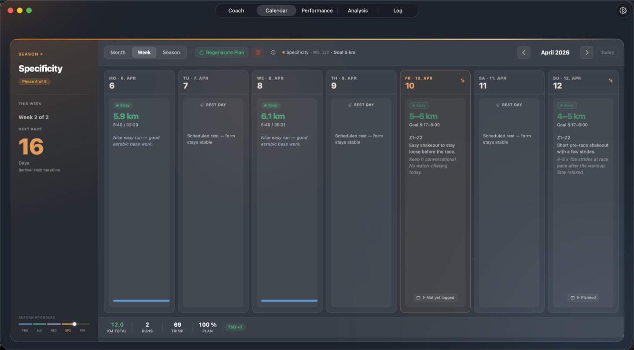
Task: Switch to Season view
Action: (x=171, y=52)
